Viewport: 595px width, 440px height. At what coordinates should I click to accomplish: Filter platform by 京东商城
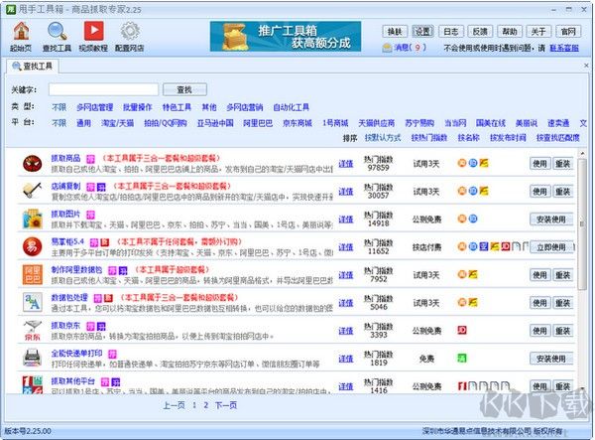pyautogui.click(x=298, y=122)
